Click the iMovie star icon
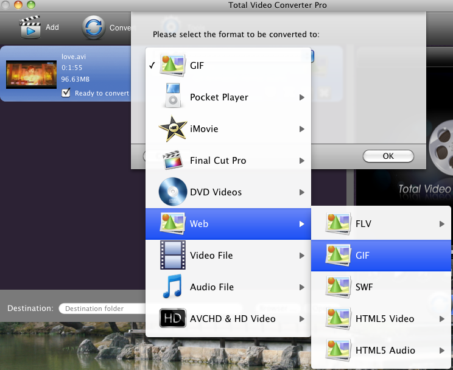 coord(173,129)
